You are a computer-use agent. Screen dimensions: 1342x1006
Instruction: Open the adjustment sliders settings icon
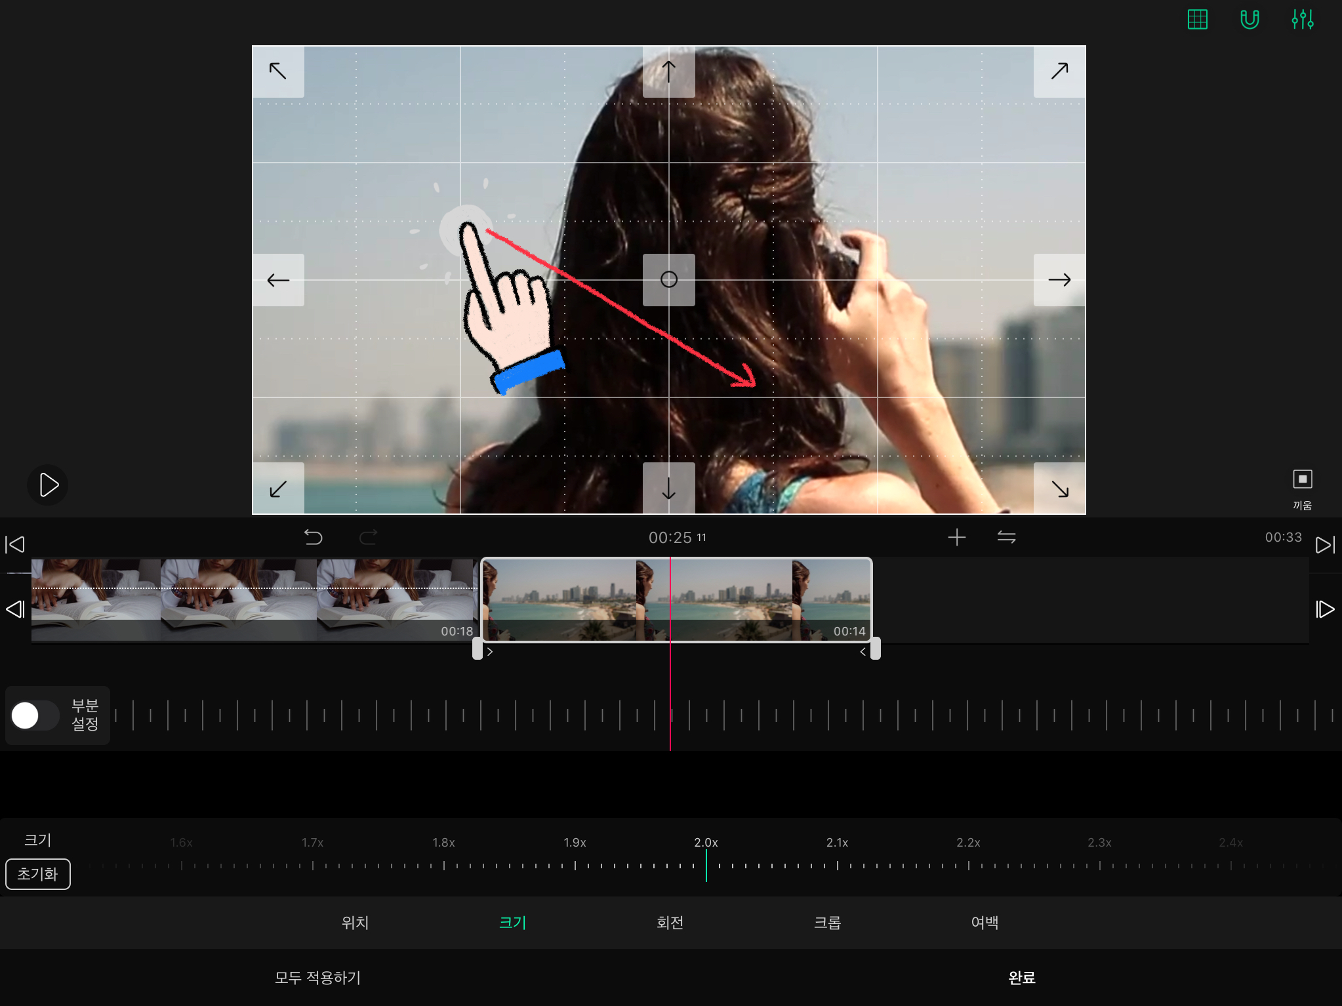(x=1302, y=20)
